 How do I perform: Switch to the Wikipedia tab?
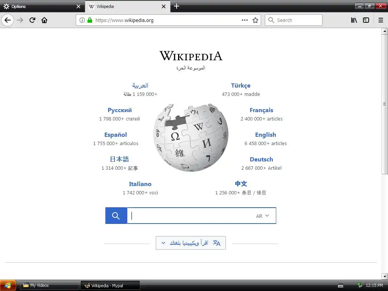(x=127, y=6)
